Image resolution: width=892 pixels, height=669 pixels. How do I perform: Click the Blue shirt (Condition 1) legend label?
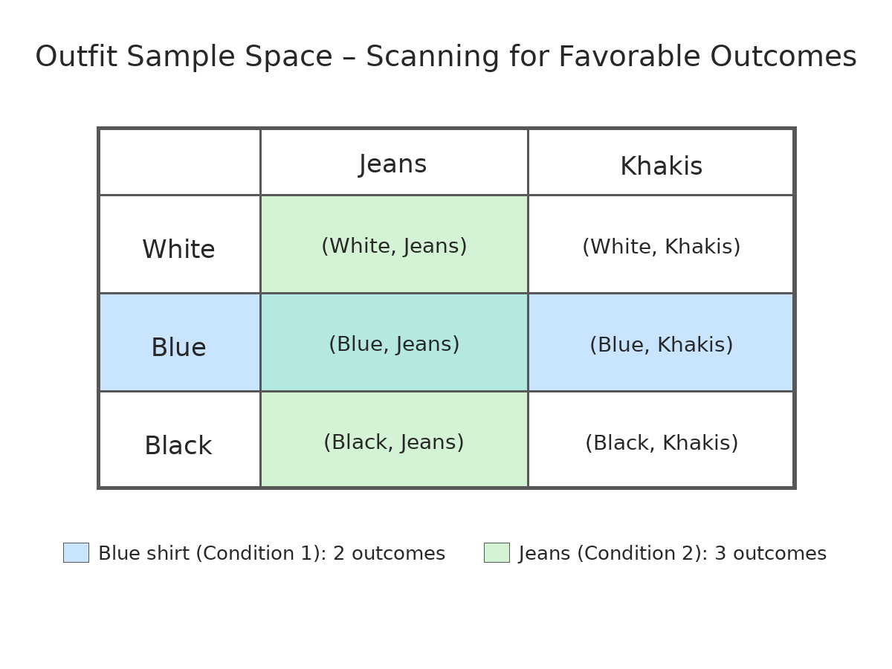point(272,554)
